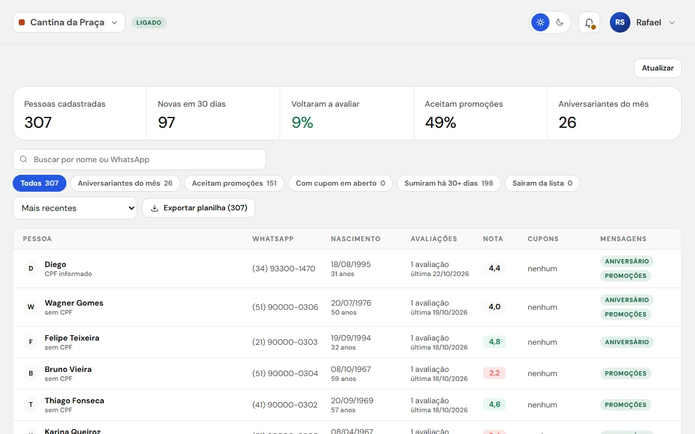
Task: Select the Todos 307 filter
Action: point(39,183)
